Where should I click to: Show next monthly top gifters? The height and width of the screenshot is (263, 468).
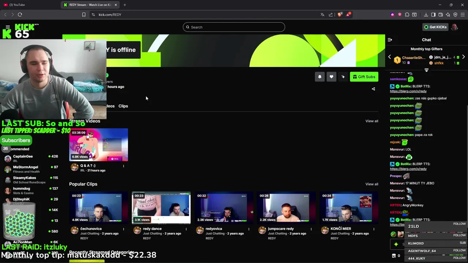[x=463, y=57]
